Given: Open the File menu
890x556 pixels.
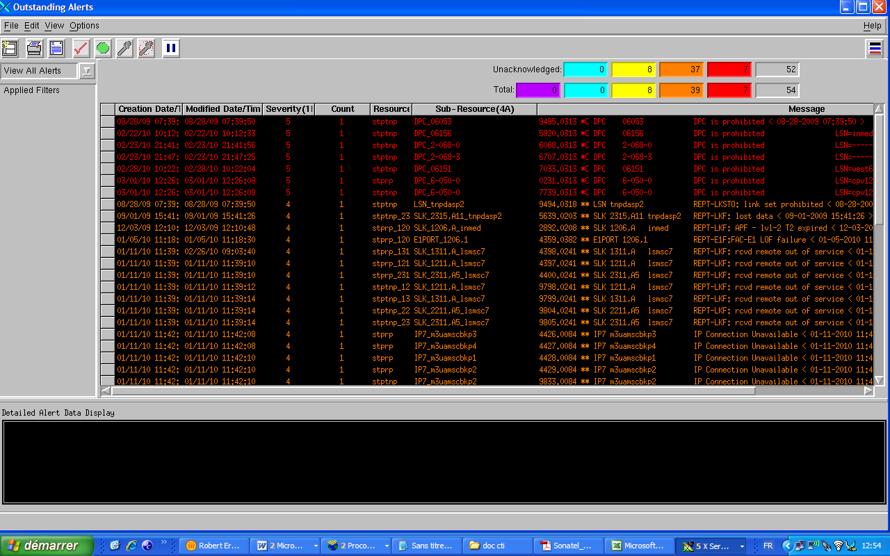Looking at the screenshot, I should coord(11,26).
